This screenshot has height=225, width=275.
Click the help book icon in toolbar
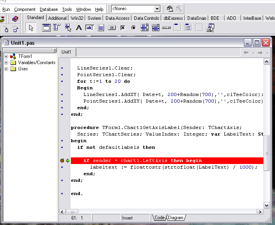tap(15, 18)
